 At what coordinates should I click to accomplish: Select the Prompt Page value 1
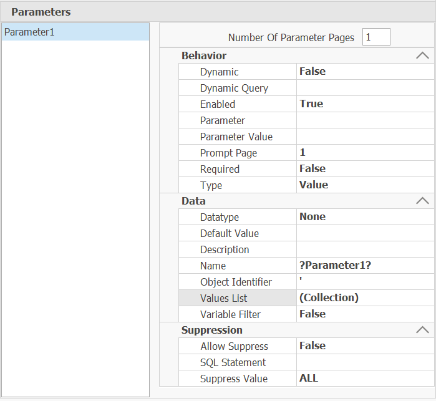[x=365, y=153]
